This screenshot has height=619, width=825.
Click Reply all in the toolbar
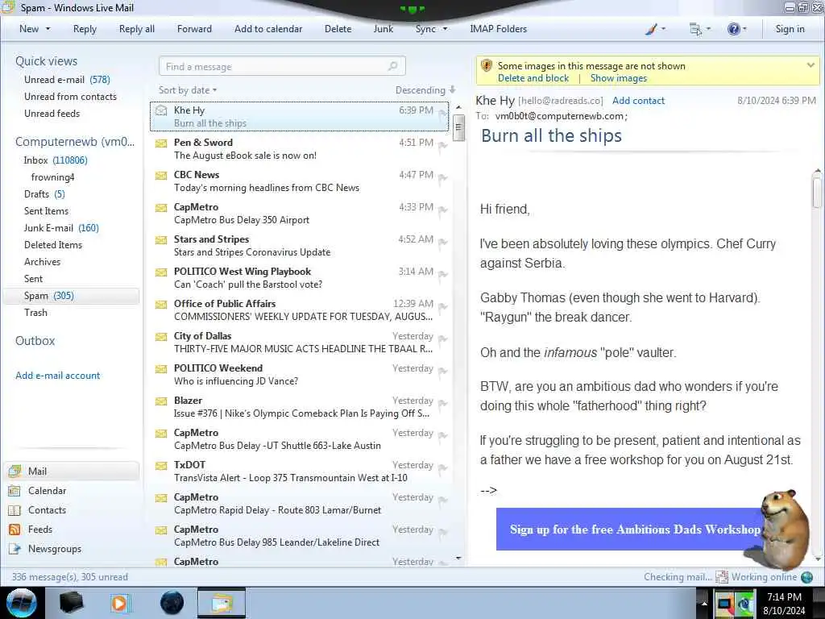click(x=137, y=29)
